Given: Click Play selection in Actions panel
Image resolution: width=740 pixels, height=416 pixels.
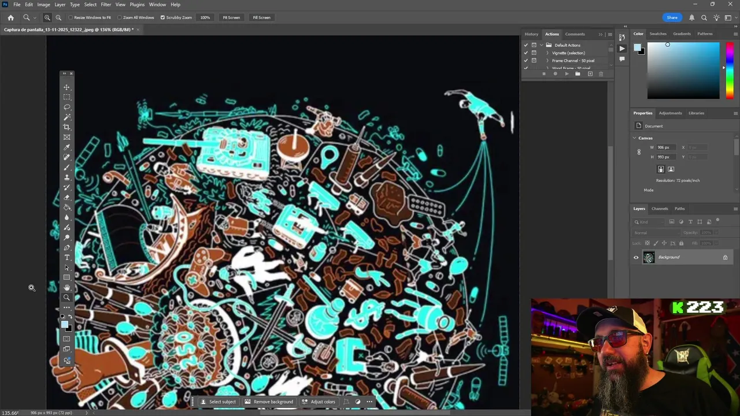Looking at the screenshot, I should coord(567,74).
